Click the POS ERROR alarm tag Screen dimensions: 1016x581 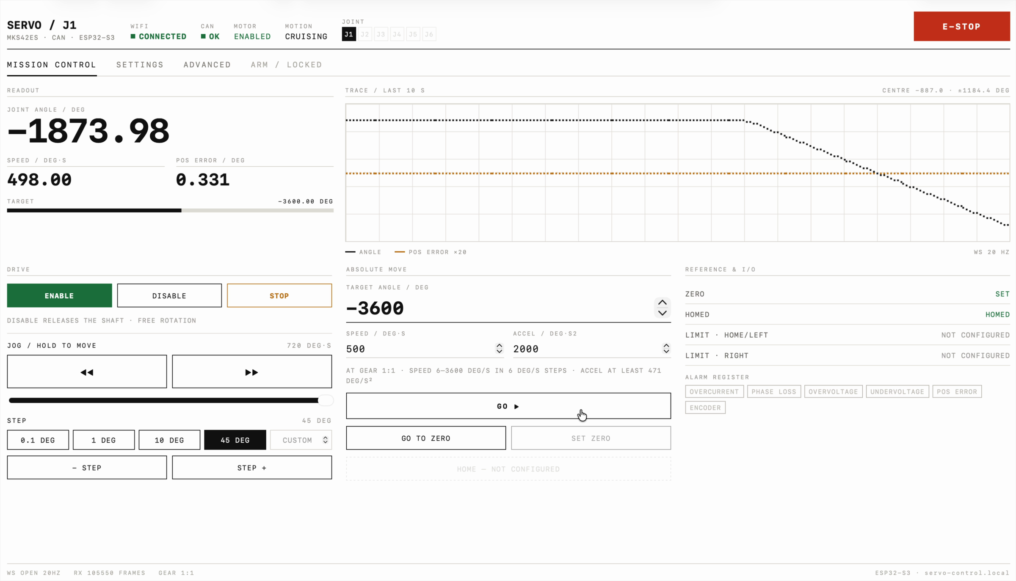(957, 391)
